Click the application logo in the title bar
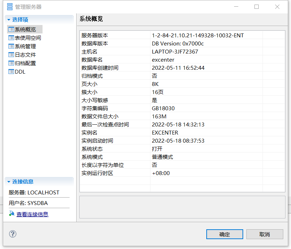This screenshot has height=249, width=291. (x=9, y=6)
